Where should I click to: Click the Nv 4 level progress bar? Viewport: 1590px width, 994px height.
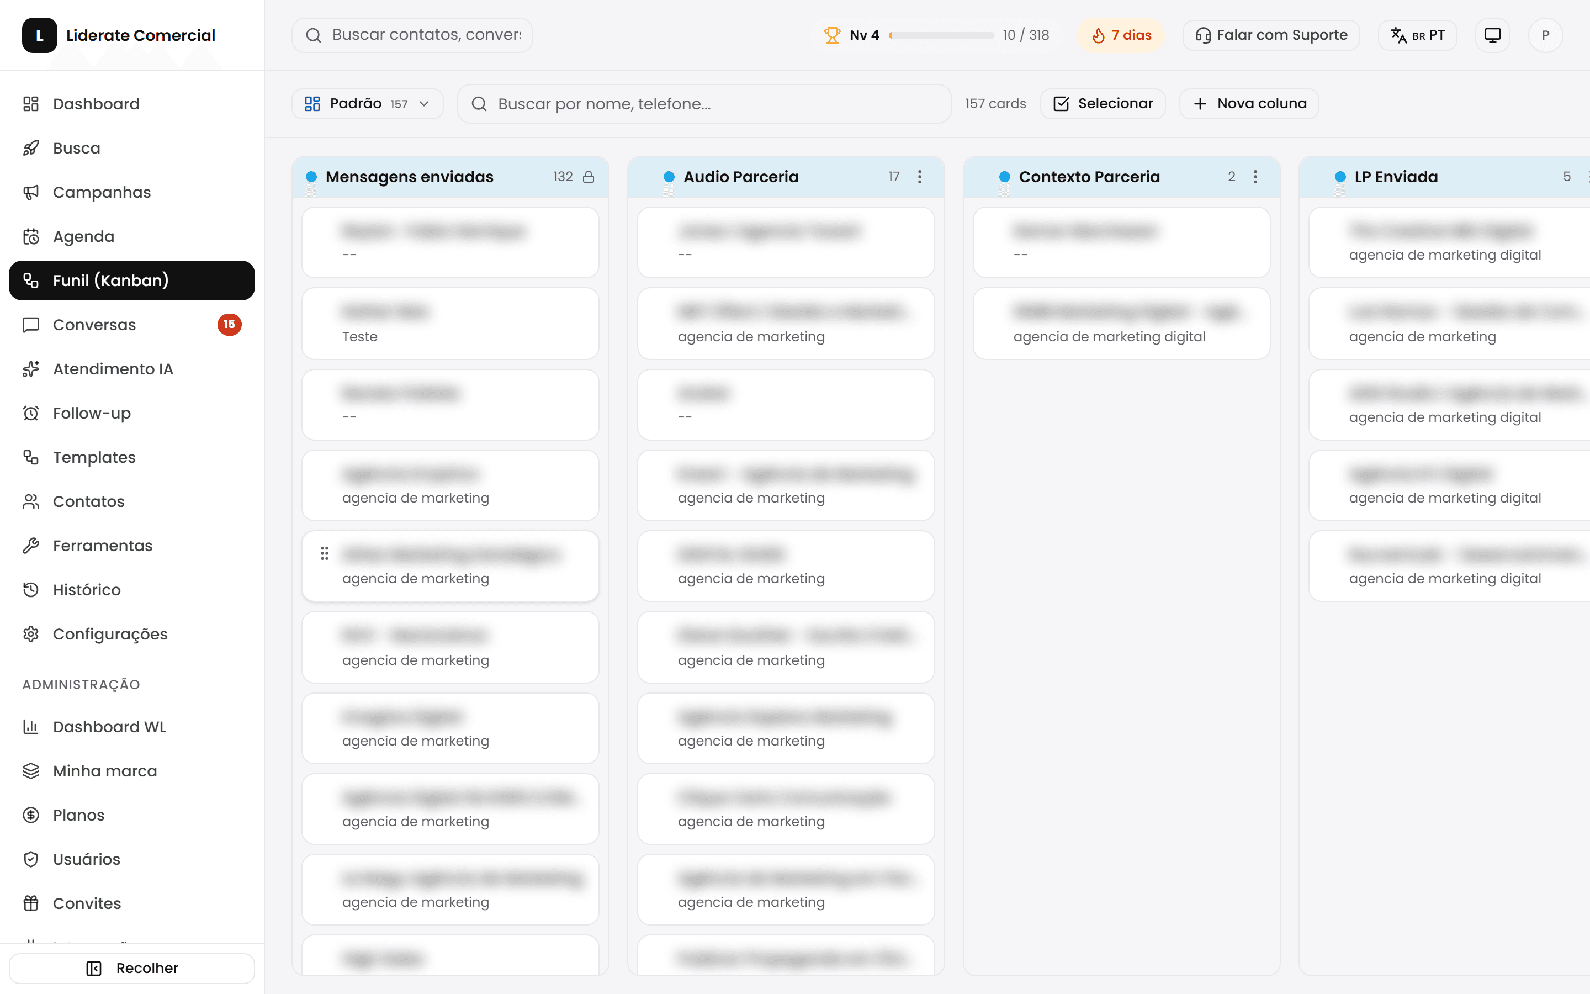(x=941, y=35)
